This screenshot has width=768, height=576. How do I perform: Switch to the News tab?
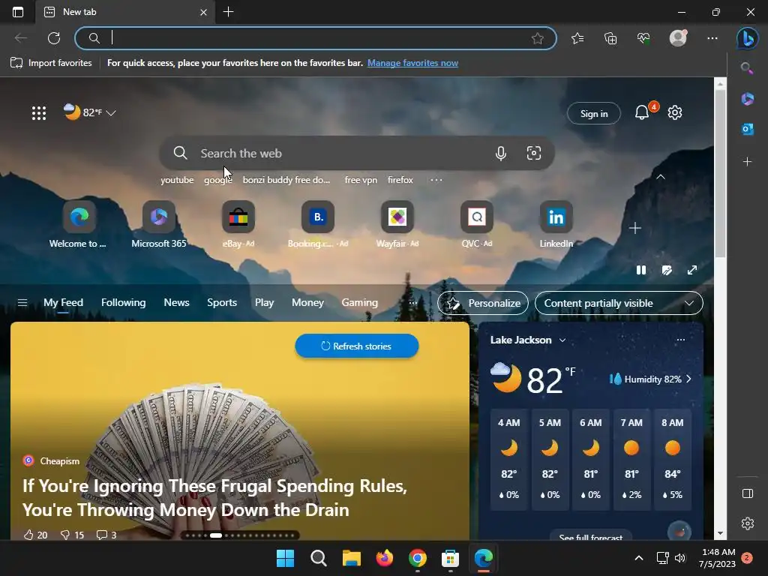coord(176,303)
